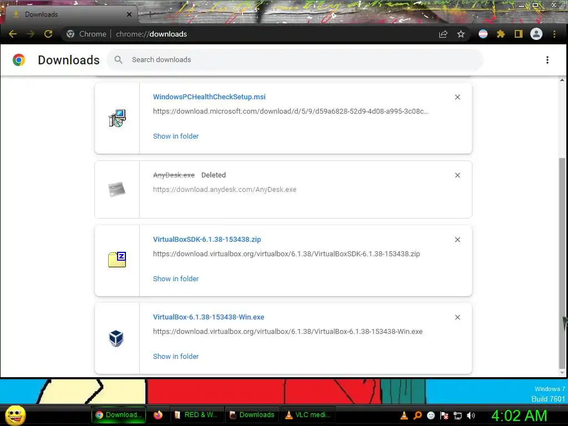
Task: Show VirtualBoxSDK zip in folder
Action: [176, 279]
